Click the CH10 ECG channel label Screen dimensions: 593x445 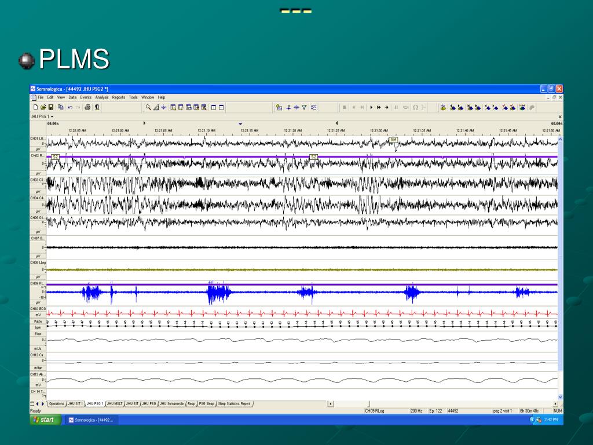pos(38,309)
